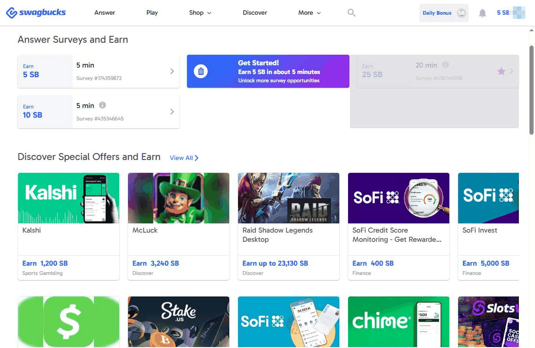The width and height of the screenshot is (535, 348).
Task: Click the Swagbucks logo
Action: pyautogui.click(x=36, y=12)
